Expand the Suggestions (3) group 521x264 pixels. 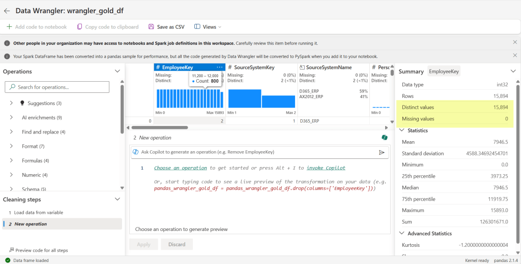(11, 103)
